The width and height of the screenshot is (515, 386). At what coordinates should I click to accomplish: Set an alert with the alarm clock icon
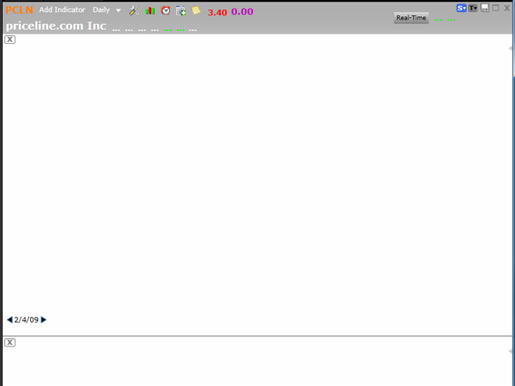click(x=166, y=10)
